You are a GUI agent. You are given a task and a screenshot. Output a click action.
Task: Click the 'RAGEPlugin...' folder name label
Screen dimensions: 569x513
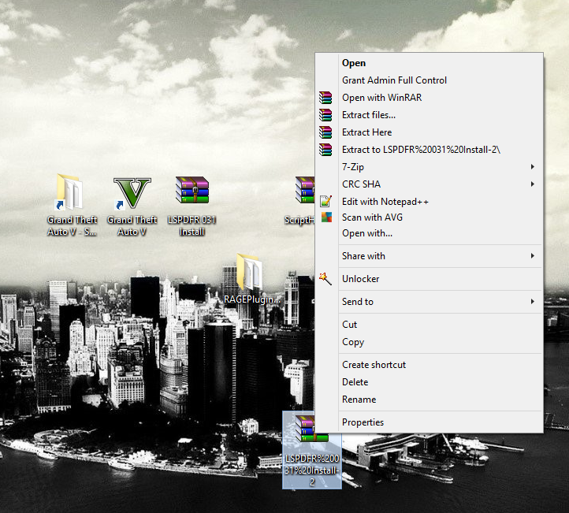pos(252,299)
